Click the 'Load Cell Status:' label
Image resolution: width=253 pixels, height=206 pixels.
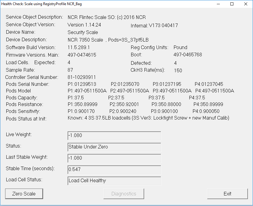click(x=24, y=179)
